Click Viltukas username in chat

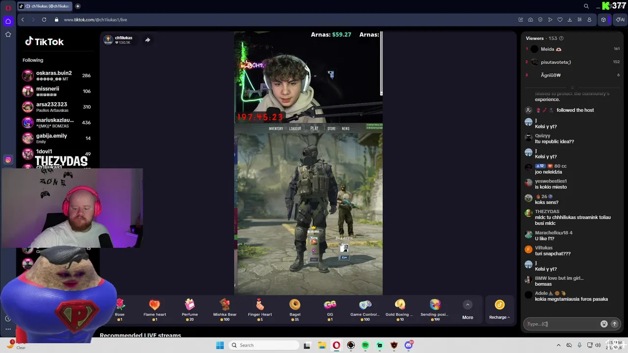pos(544,248)
